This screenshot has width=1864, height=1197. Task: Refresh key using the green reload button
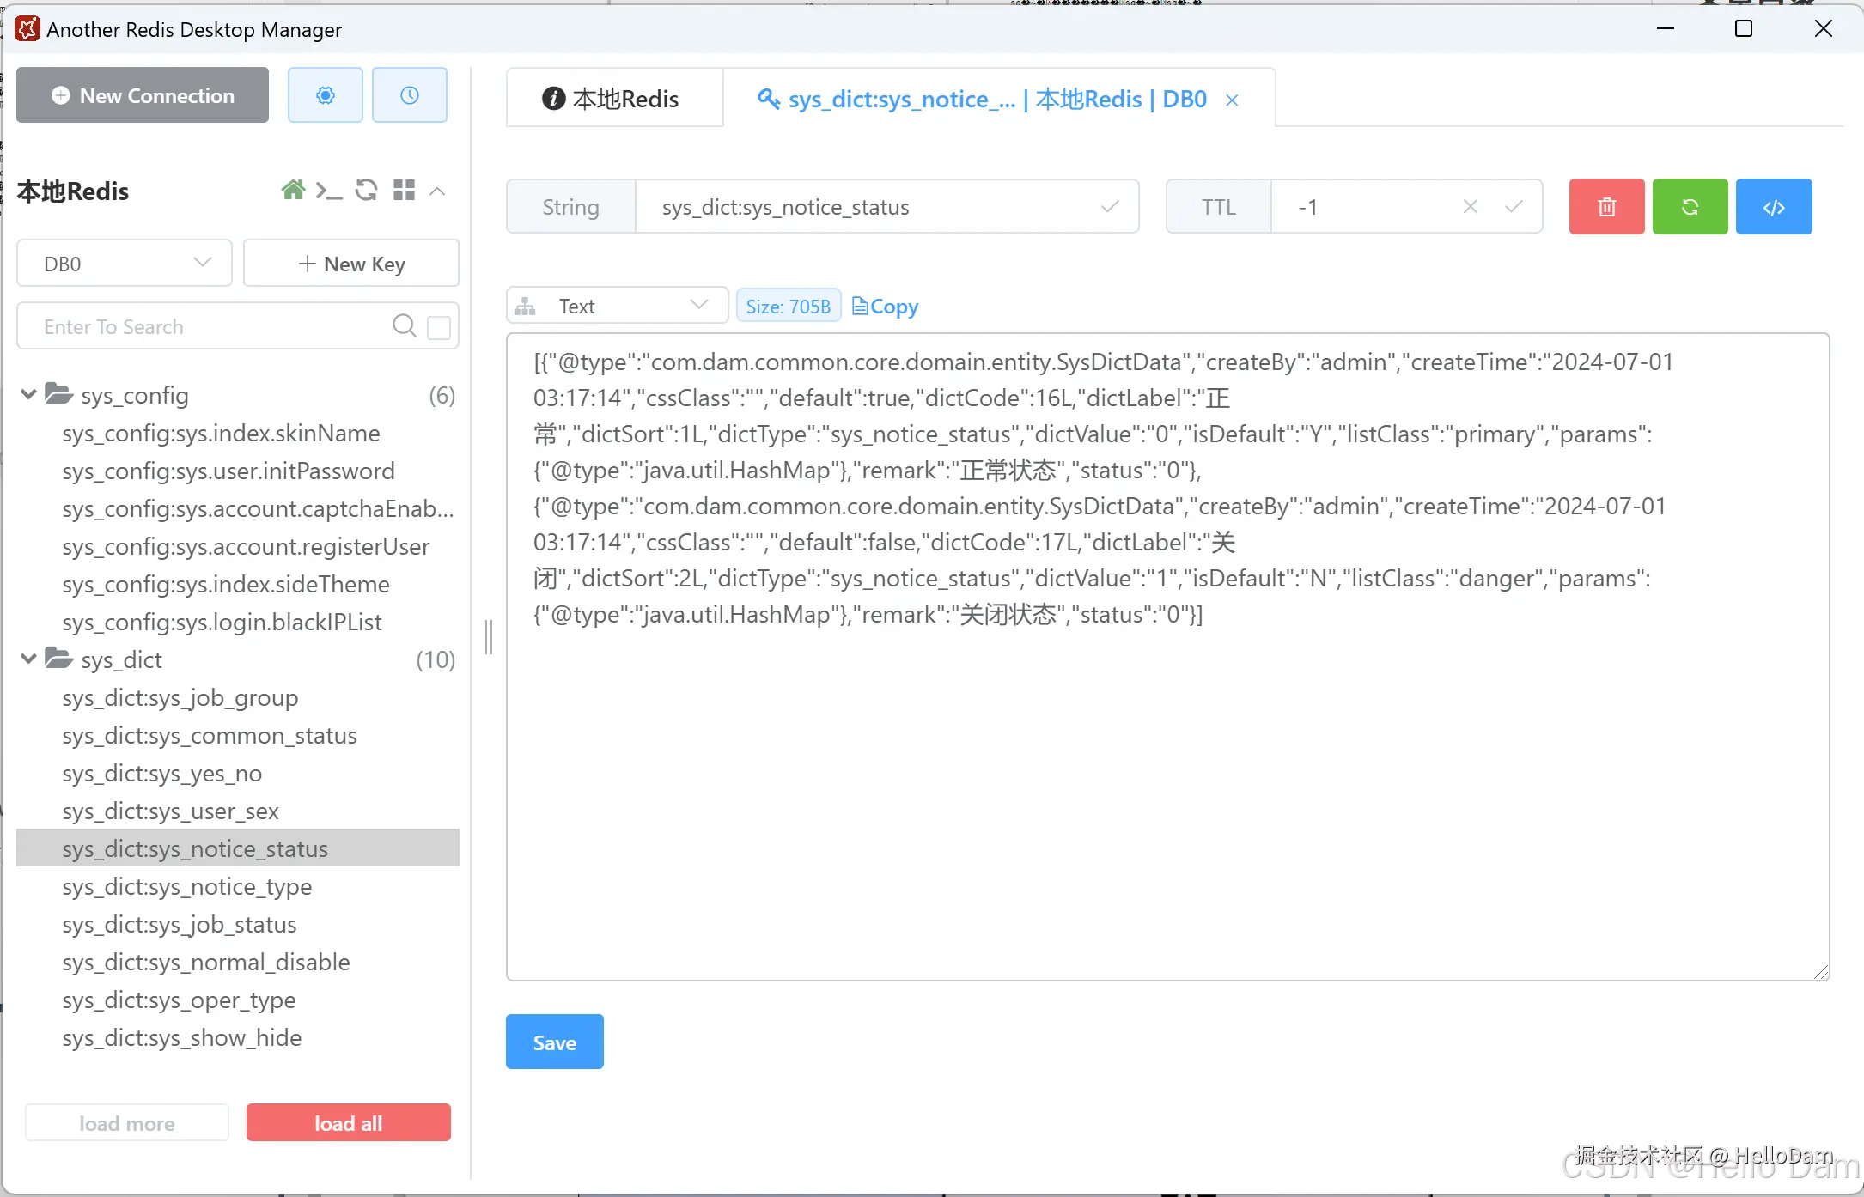coord(1690,207)
